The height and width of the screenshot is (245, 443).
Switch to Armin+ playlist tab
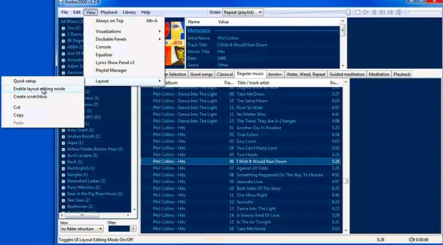[x=275, y=74]
